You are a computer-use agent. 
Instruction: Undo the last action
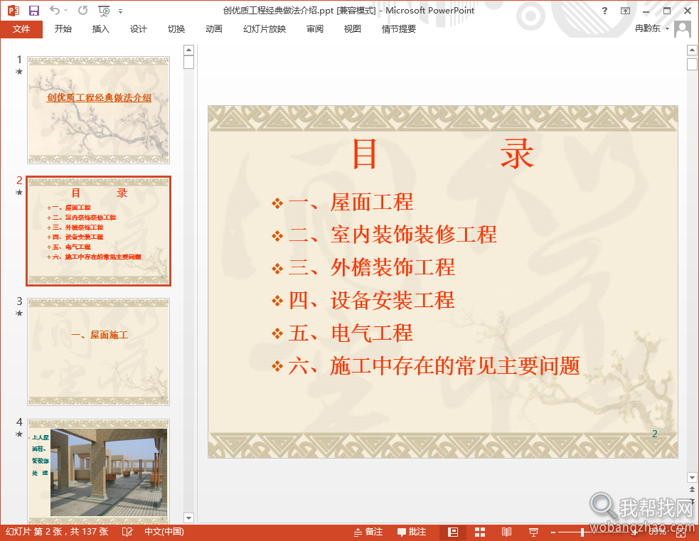[54, 10]
